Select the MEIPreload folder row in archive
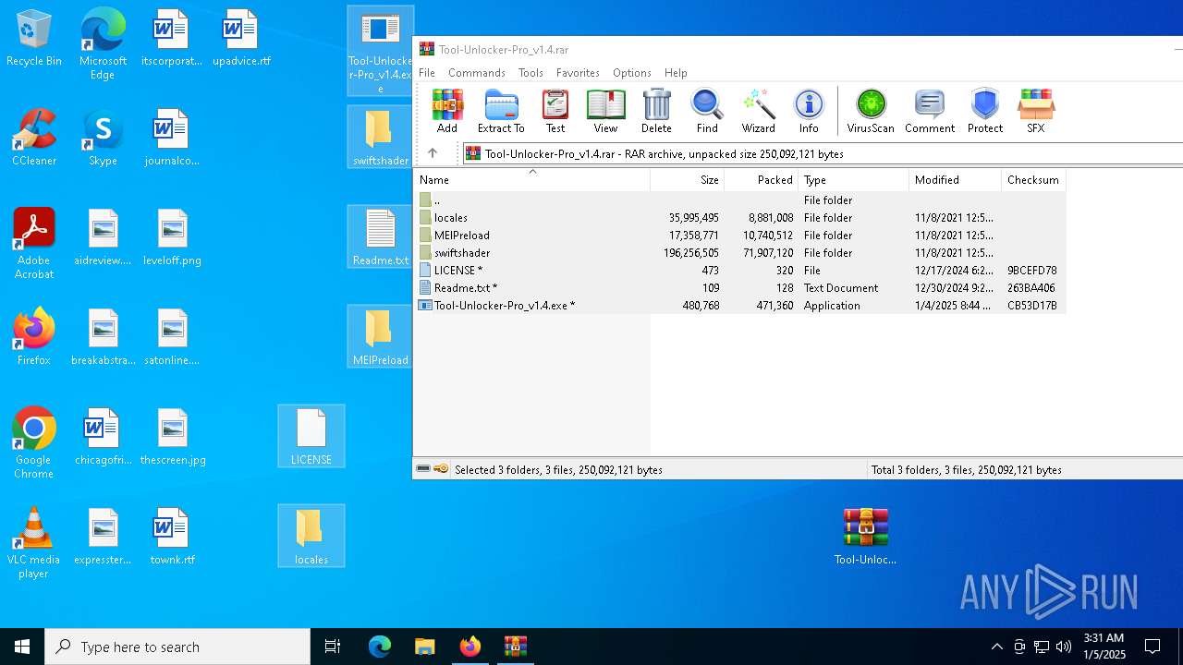Image resolution: width=1183 pixels, height=665 pixels. pos(739,236)
